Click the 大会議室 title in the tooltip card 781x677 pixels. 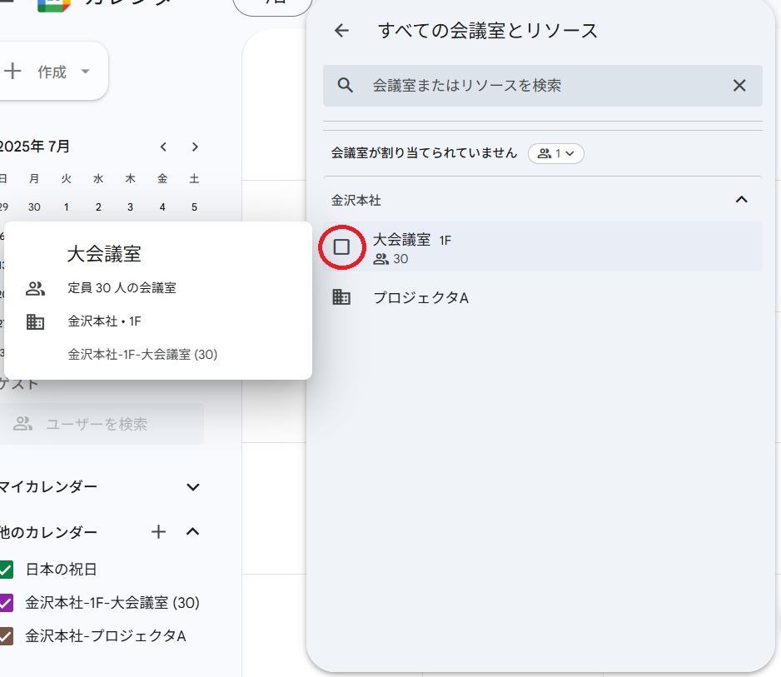point(104,254)
